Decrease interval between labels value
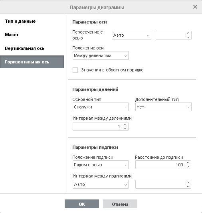The image size is (202, 213). point(188,186)
